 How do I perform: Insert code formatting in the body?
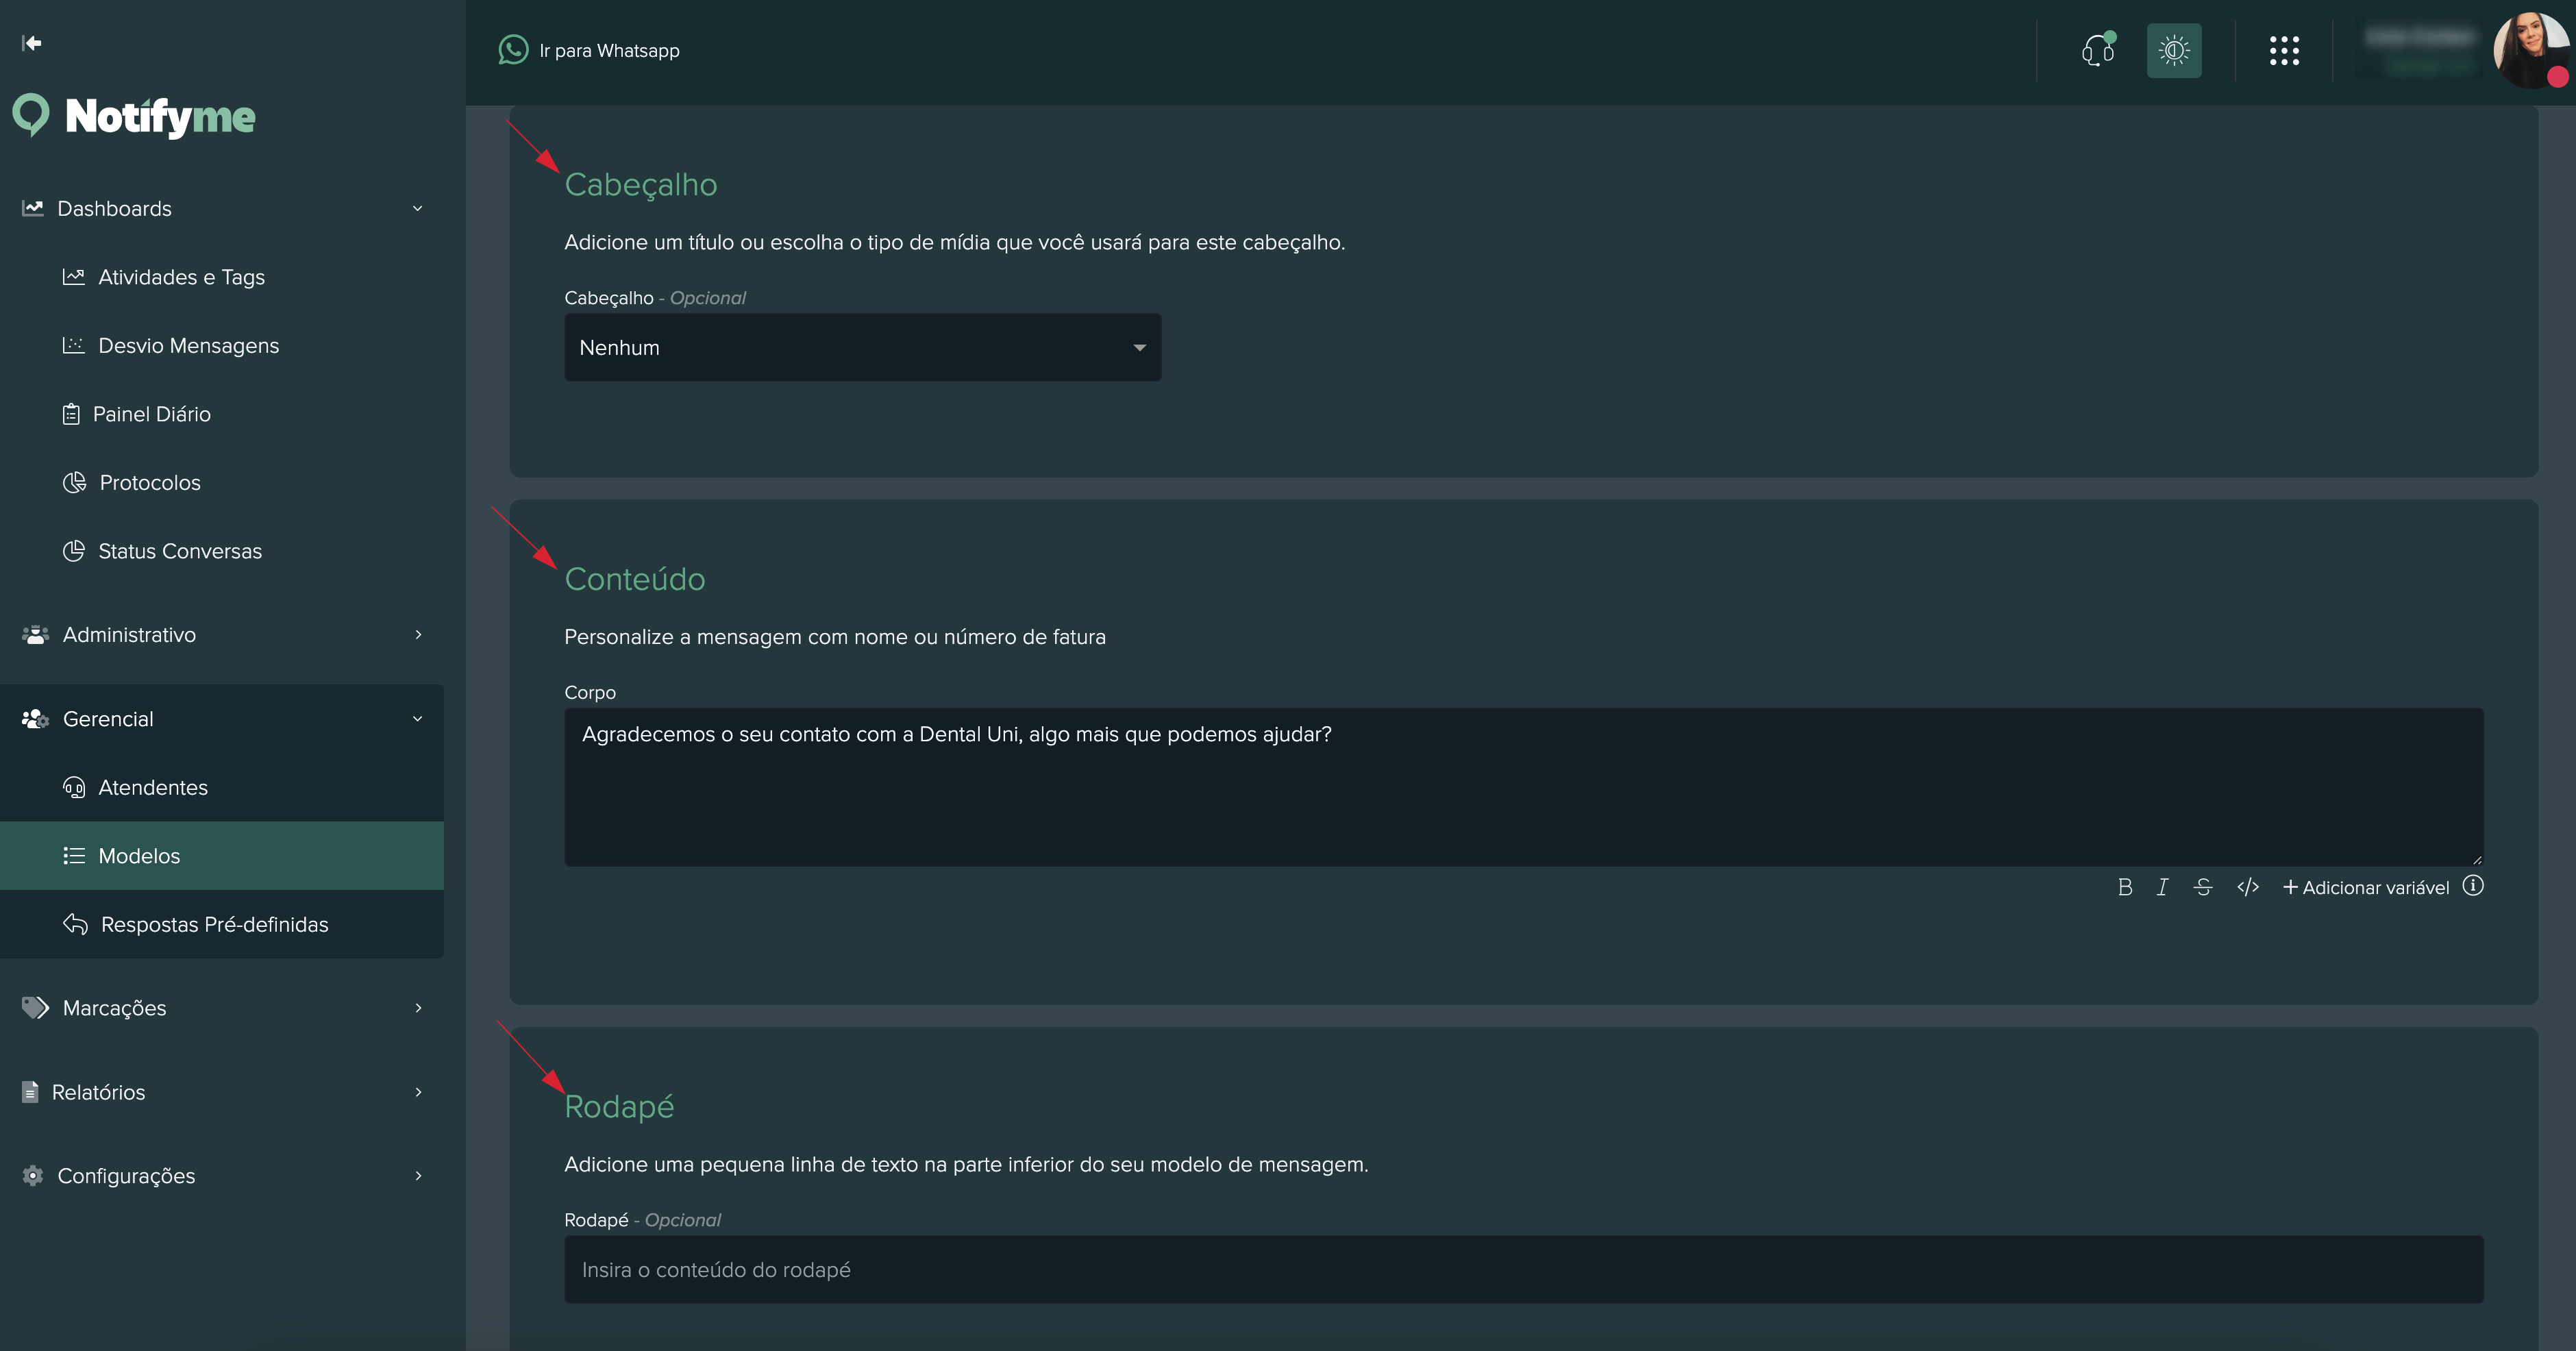(2248, 887)
